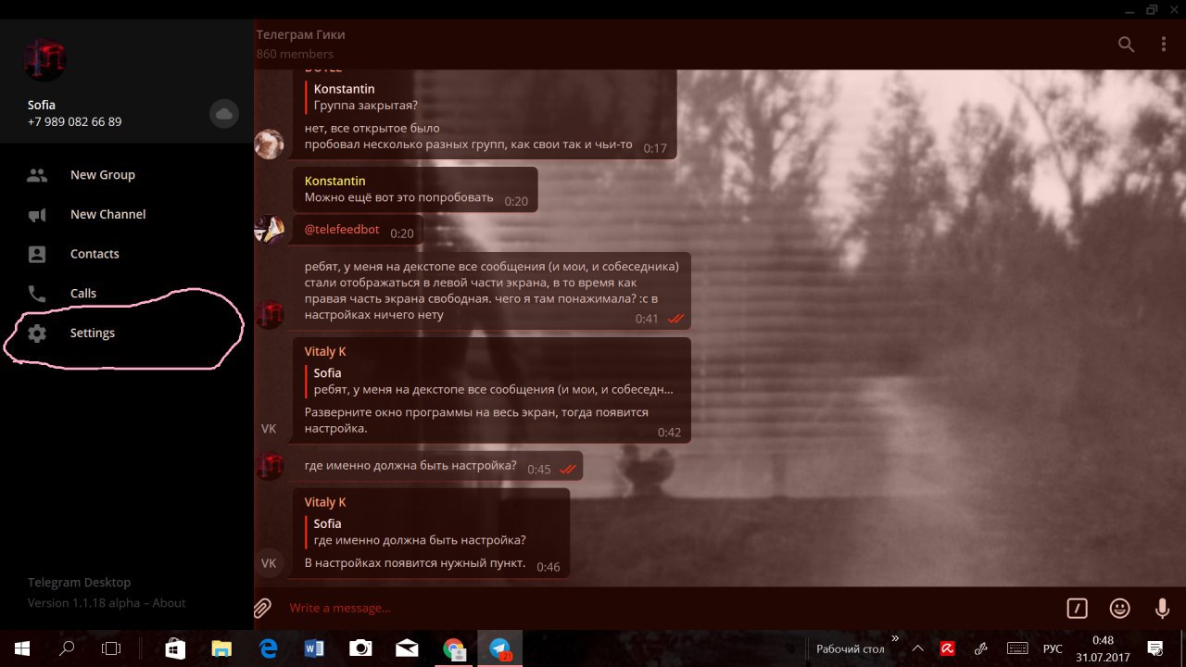Switch the РУС input language indicator
The height and width of the screenshot is (667, 1186).
(1053, 648)
